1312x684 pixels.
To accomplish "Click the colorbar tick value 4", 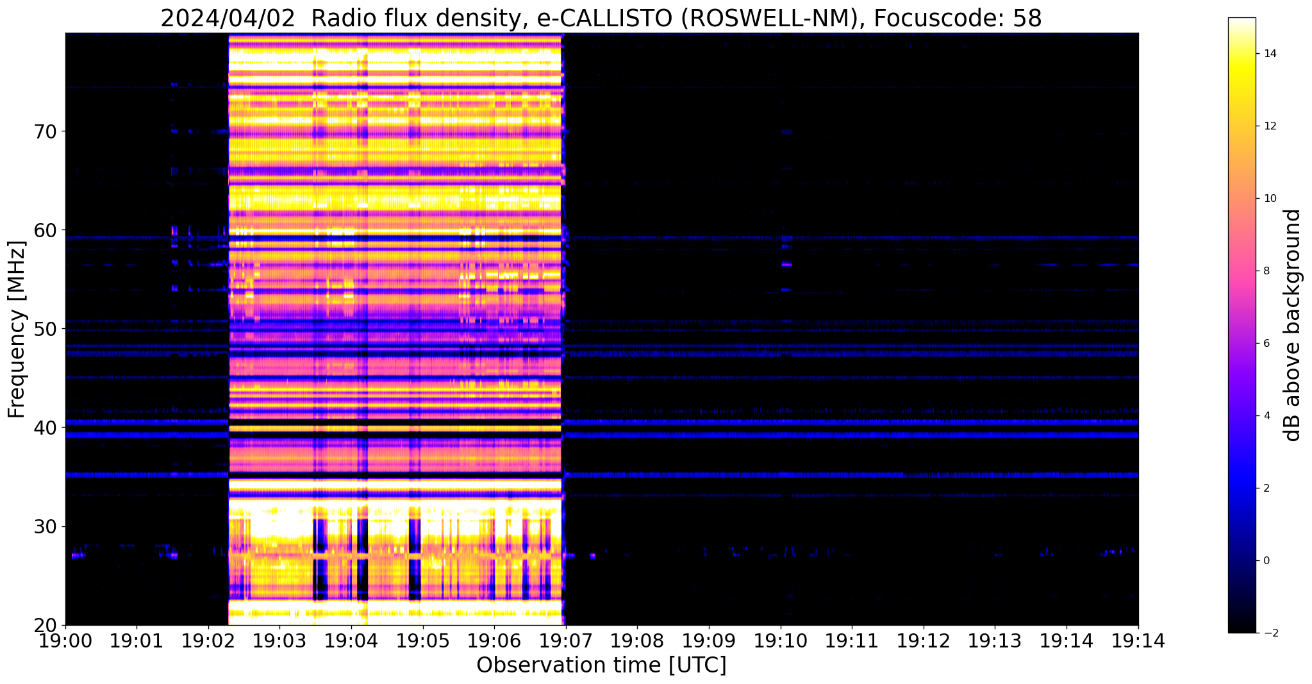I will [x=1266, y=416].
